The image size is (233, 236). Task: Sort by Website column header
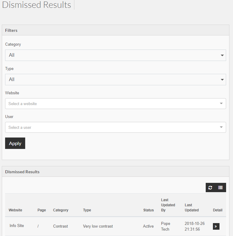[x=15, y=210]
